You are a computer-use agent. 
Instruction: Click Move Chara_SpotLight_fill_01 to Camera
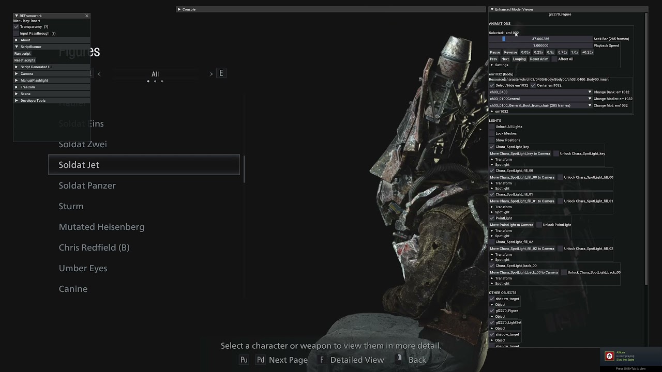click(x=522, y=201)
